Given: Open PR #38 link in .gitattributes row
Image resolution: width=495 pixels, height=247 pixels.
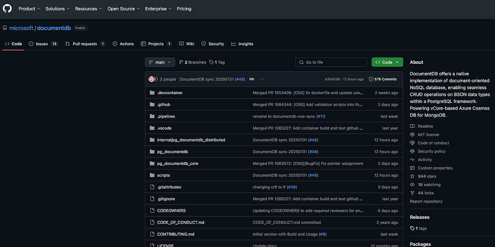Looking at the screenshot, I should pyautogui.click(x=292, y=187).
